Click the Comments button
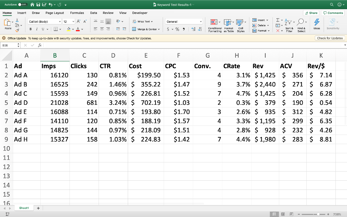The image size is (347, 217). coord(333,13)
